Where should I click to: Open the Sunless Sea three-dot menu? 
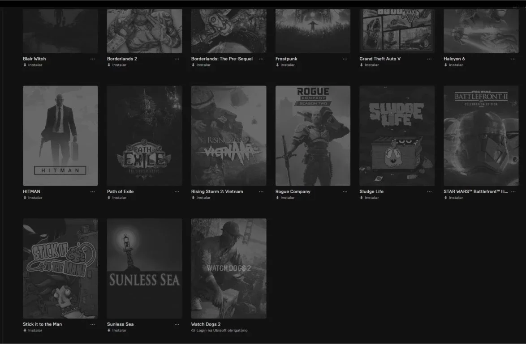click(x=177, y=324)
